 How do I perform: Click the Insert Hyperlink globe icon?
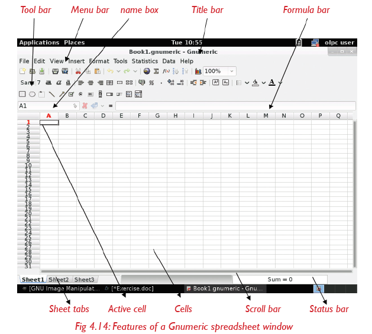click(147, 71)
